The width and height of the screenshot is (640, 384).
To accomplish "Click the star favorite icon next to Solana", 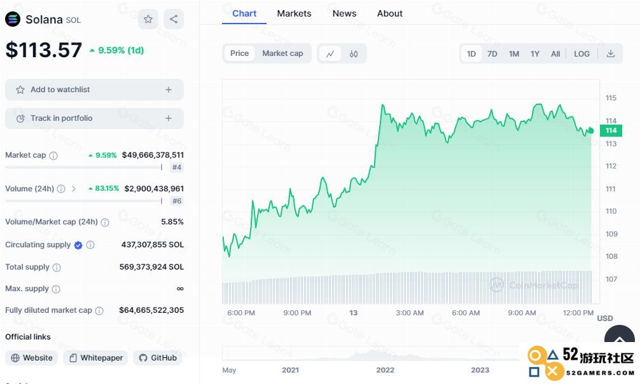I will click(x=148, y=19).
